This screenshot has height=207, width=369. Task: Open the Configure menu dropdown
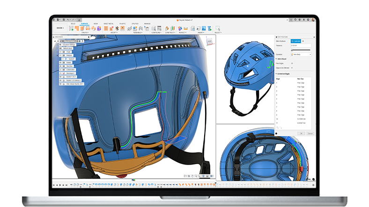point(156,33)
